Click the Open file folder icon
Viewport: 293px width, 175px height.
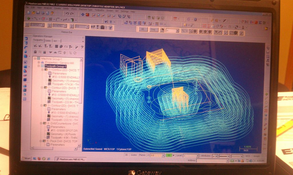click(x=33, y=13)
